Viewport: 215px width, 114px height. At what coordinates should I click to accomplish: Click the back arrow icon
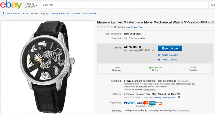click(x=3, y=13)
